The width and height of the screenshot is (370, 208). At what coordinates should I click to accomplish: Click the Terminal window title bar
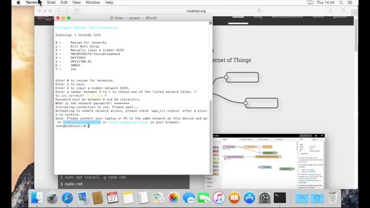134,18
